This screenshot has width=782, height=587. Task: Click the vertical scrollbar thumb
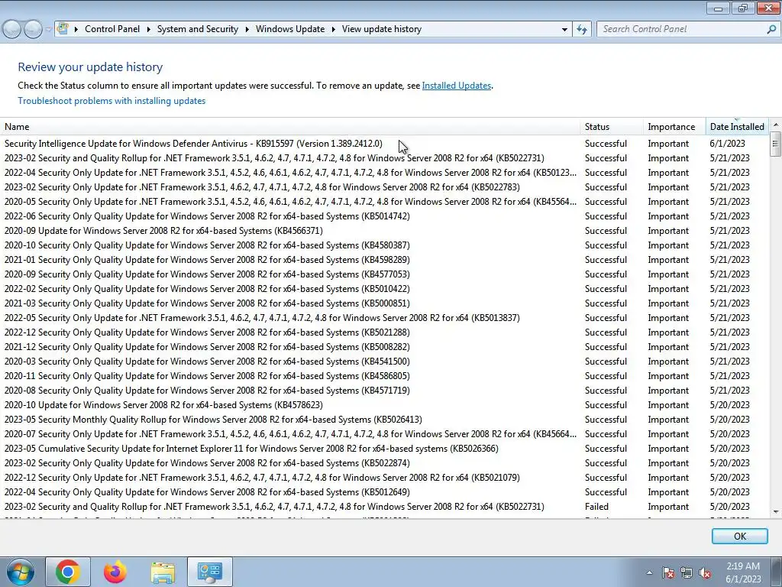click(776, 144)
